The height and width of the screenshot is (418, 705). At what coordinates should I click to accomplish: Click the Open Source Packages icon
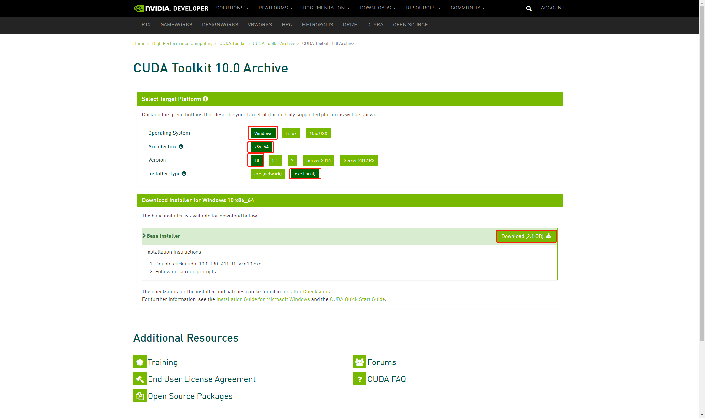(x=140, y=396)
